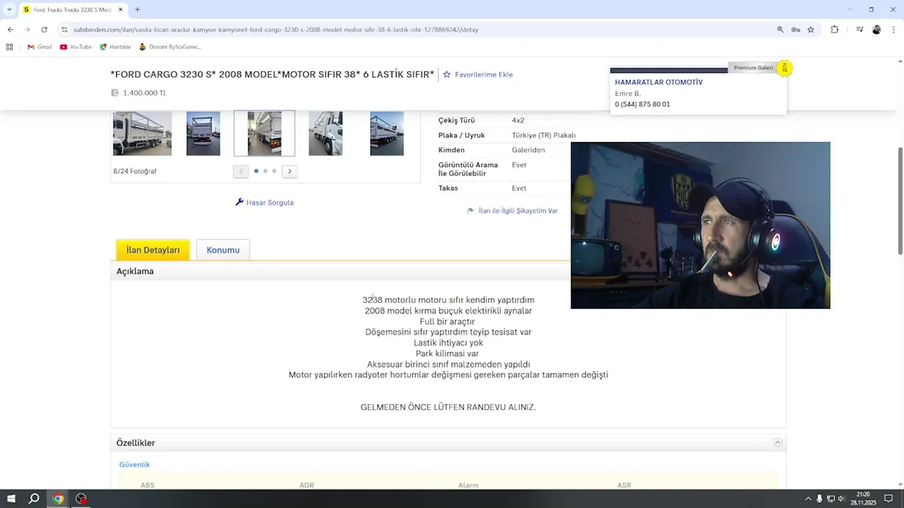
Task: Click the red recorder icon in taskbar
Action: [81, 499]
